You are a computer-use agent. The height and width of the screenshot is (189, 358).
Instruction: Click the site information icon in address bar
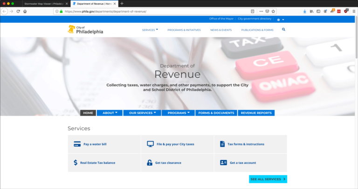(57, 11)
